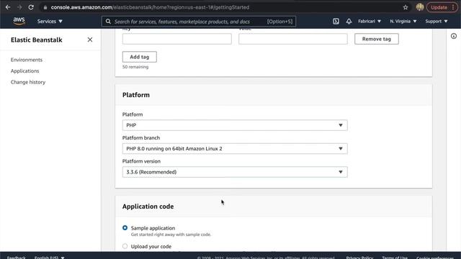Screen dimensions: 461x259
Task: Open the browser profile avatar
Action: coord(420,7)
